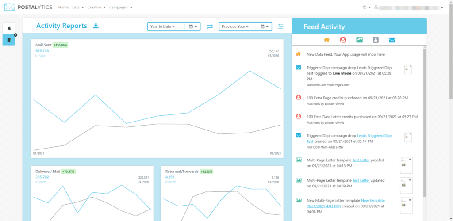Filter feed by mail envelope icon

coord(392,40)
